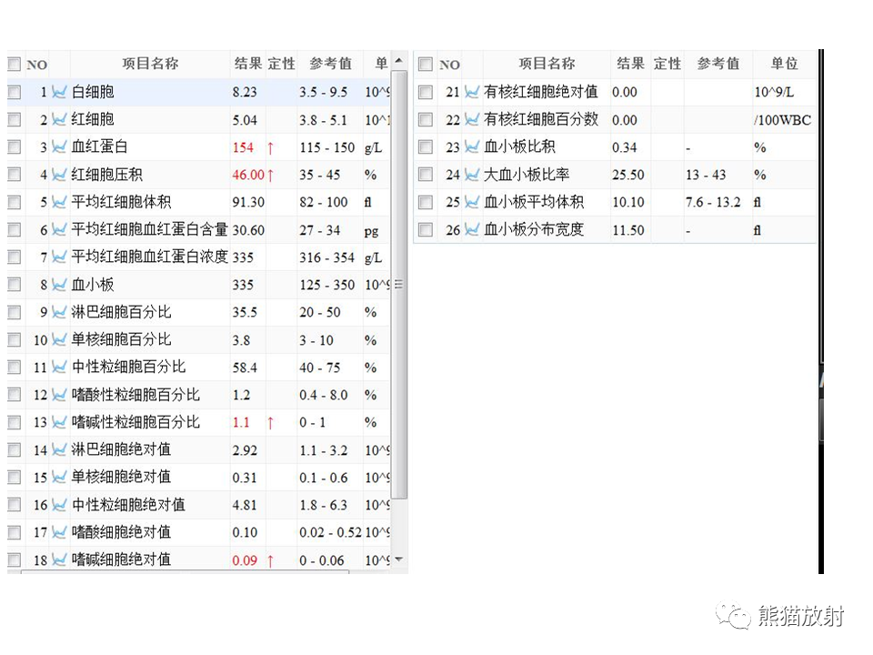The image size is (873, 655).
Task: Tick checkbox for row 8 血小板
Action: [15, 285]
